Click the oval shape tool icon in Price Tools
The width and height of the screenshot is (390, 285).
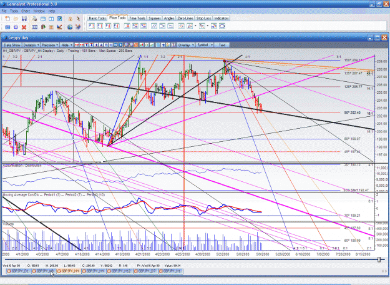point(222,26)
